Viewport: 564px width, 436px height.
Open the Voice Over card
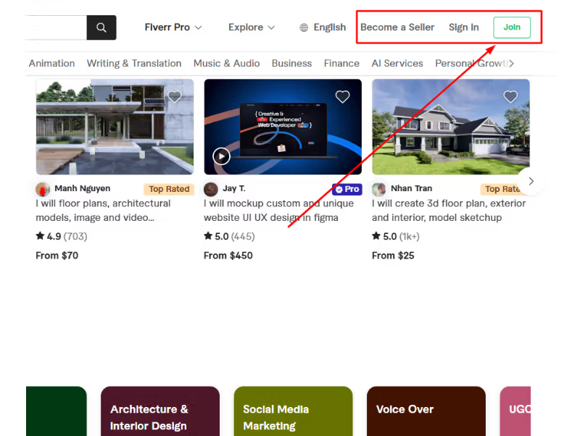(x=426, y=411)
